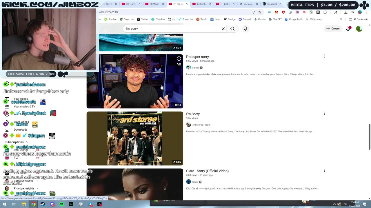This screenshot has height=208, width=371.
Task: Visit the 3rd Storee - Topic channel
Action: pyautogui.click(x=201, y=125)
